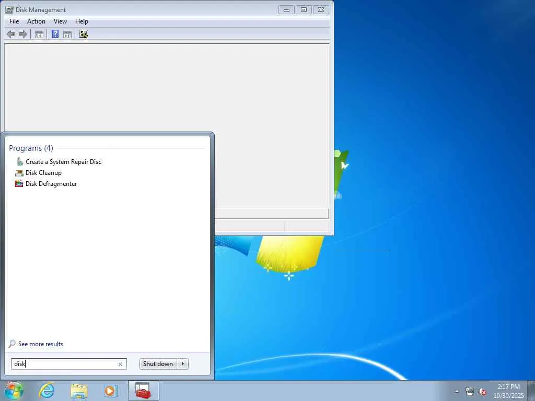This screenshot has height=401, width=535.
Task: Click the Shut down button
Action: tap(158, 364)
